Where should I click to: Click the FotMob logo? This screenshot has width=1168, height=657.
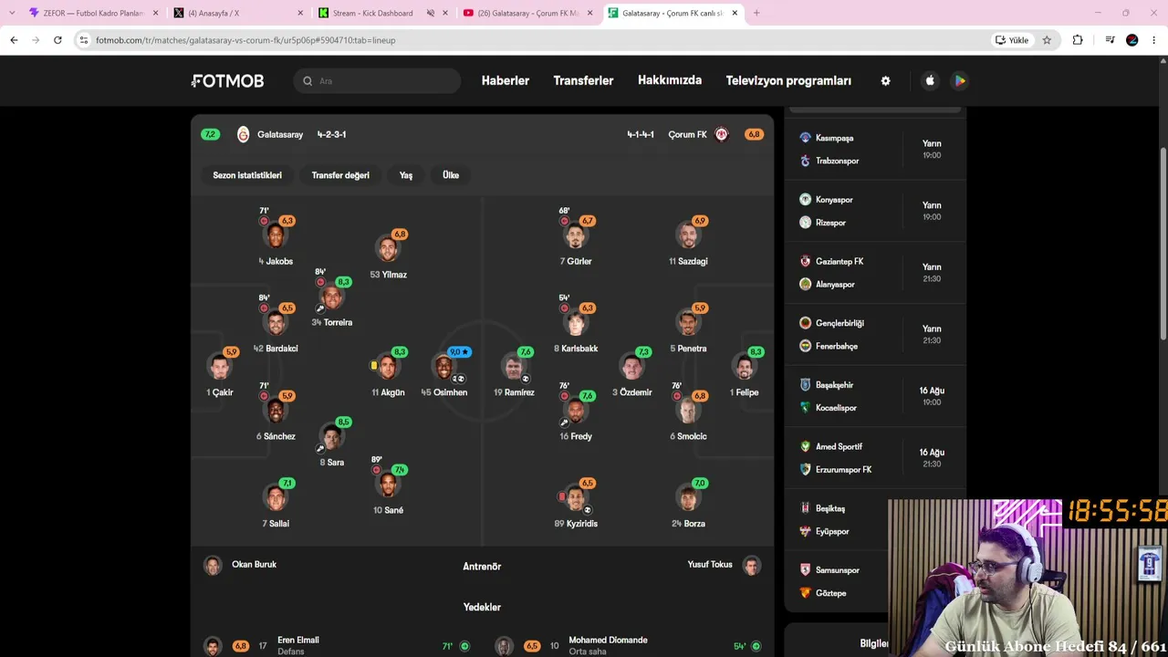click(x=228, y=80)
